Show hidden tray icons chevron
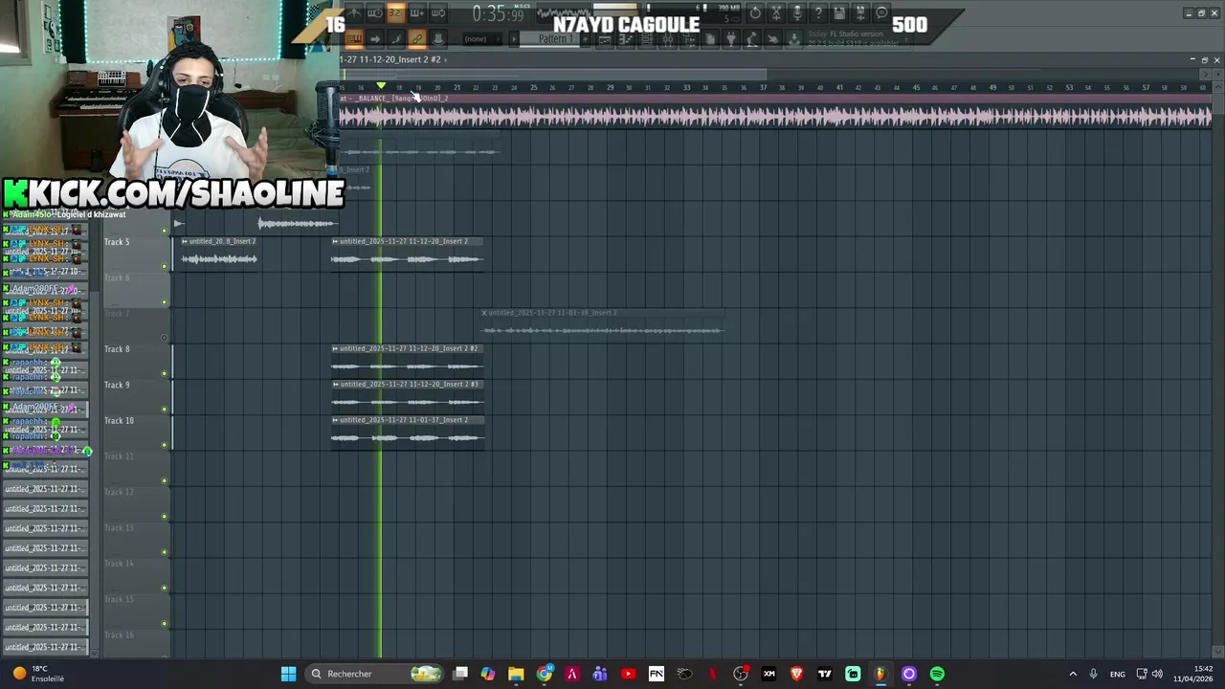 [x=1072, y=674]
